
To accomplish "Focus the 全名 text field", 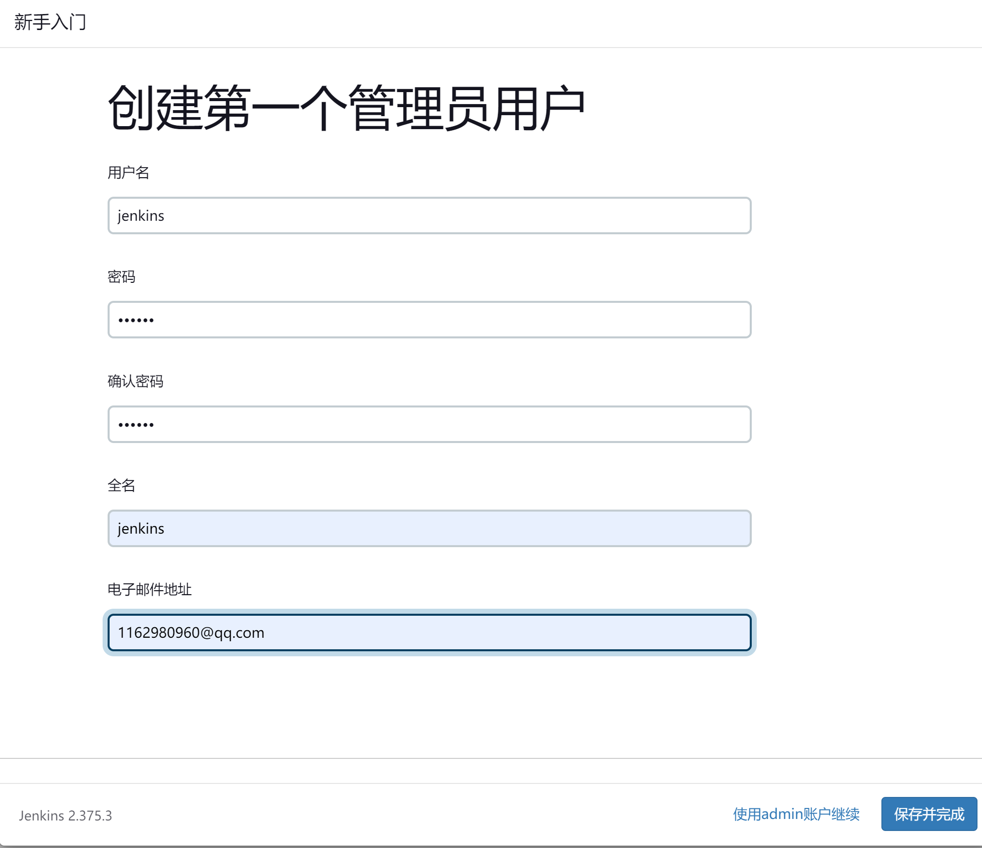I will tap(429, 529).
